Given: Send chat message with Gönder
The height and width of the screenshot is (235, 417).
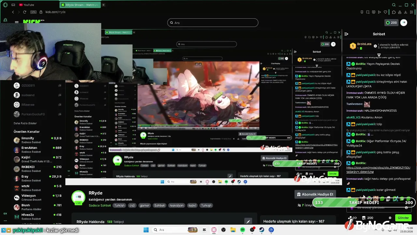Looking at the screenshot, I should tap(403, 218).
